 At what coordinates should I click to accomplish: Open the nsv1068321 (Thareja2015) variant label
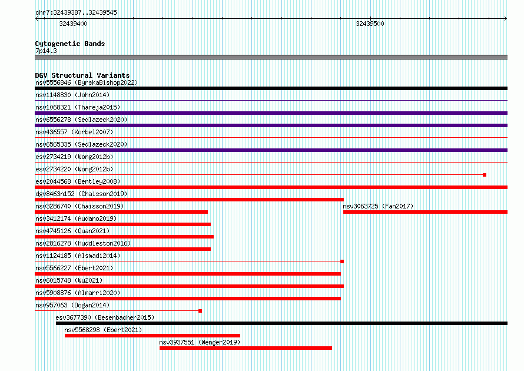coord(78,107)
